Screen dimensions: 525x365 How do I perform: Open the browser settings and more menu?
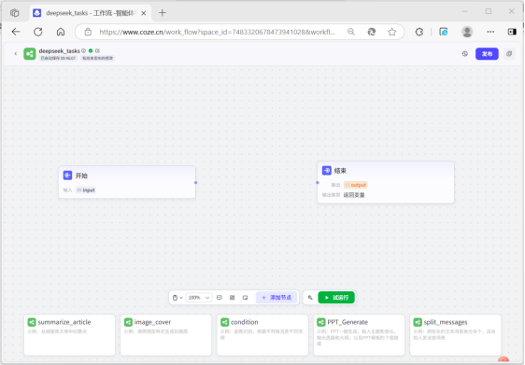[x=490, y=32]
